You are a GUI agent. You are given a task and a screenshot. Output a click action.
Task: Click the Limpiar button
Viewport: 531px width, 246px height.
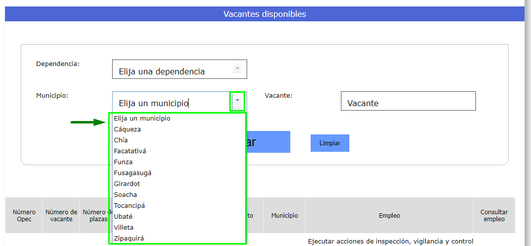330,143
